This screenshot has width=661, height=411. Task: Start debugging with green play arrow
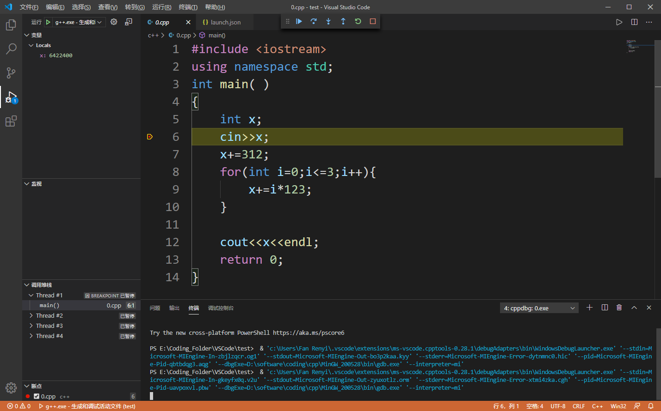(x=48, y=22)
